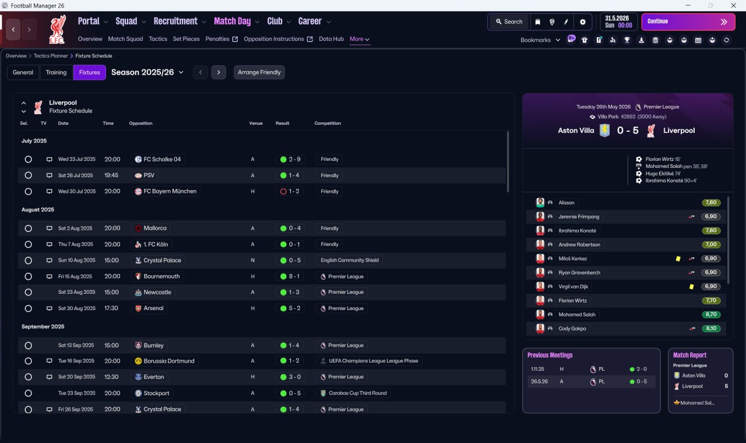746x443 pixels.
Task: Click the external link icon beside Penalties
Action: pyautogui.click(x=235, y=39)
